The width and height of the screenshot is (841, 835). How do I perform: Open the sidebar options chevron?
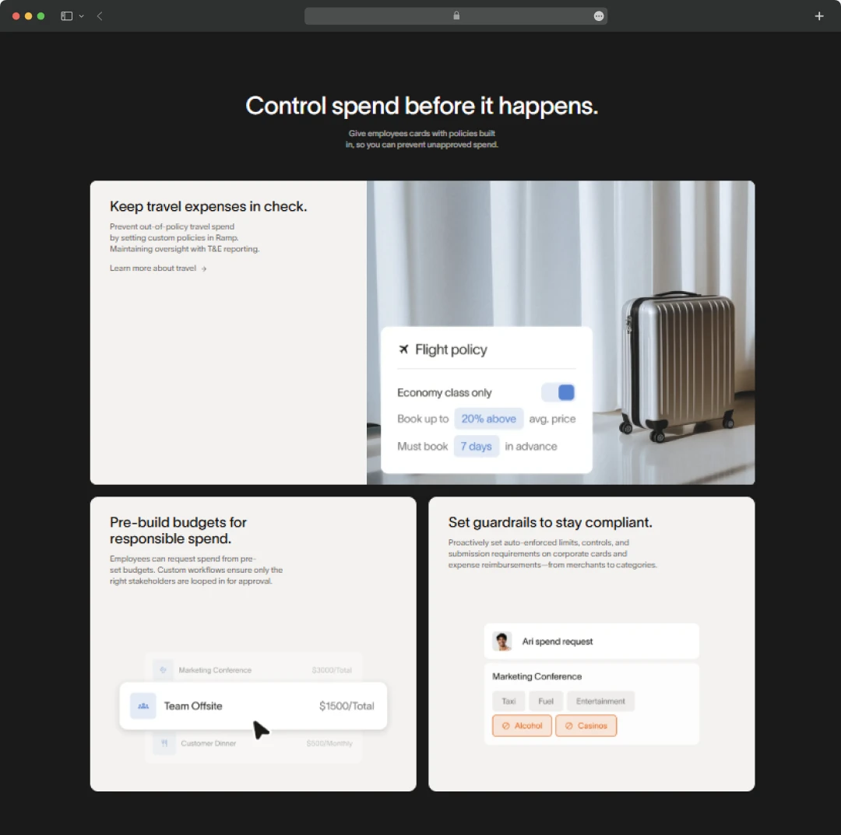click(82, 16)
